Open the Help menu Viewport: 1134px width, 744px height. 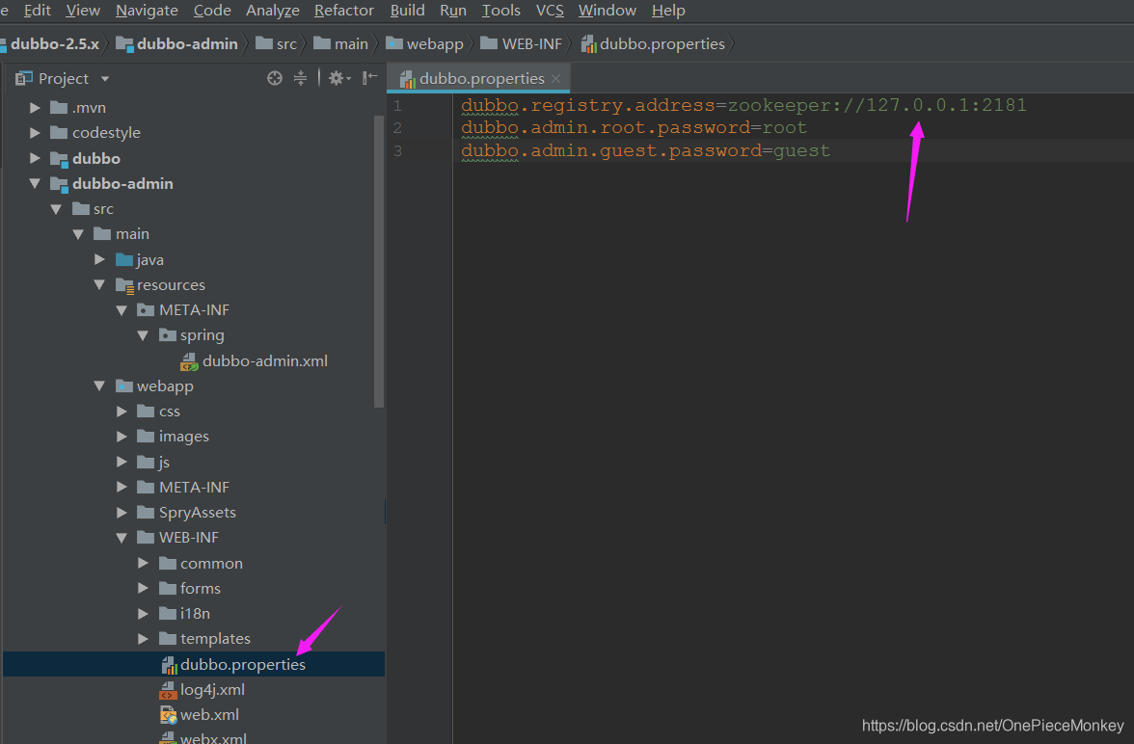(668, 11)
